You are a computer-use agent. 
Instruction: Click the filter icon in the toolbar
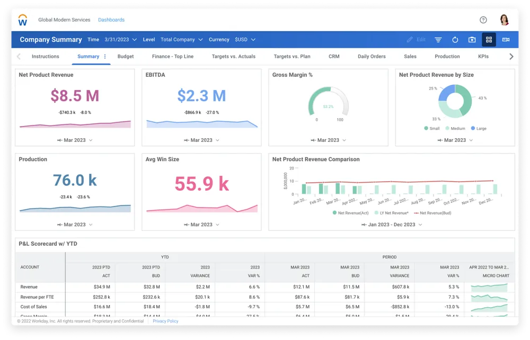438,40
